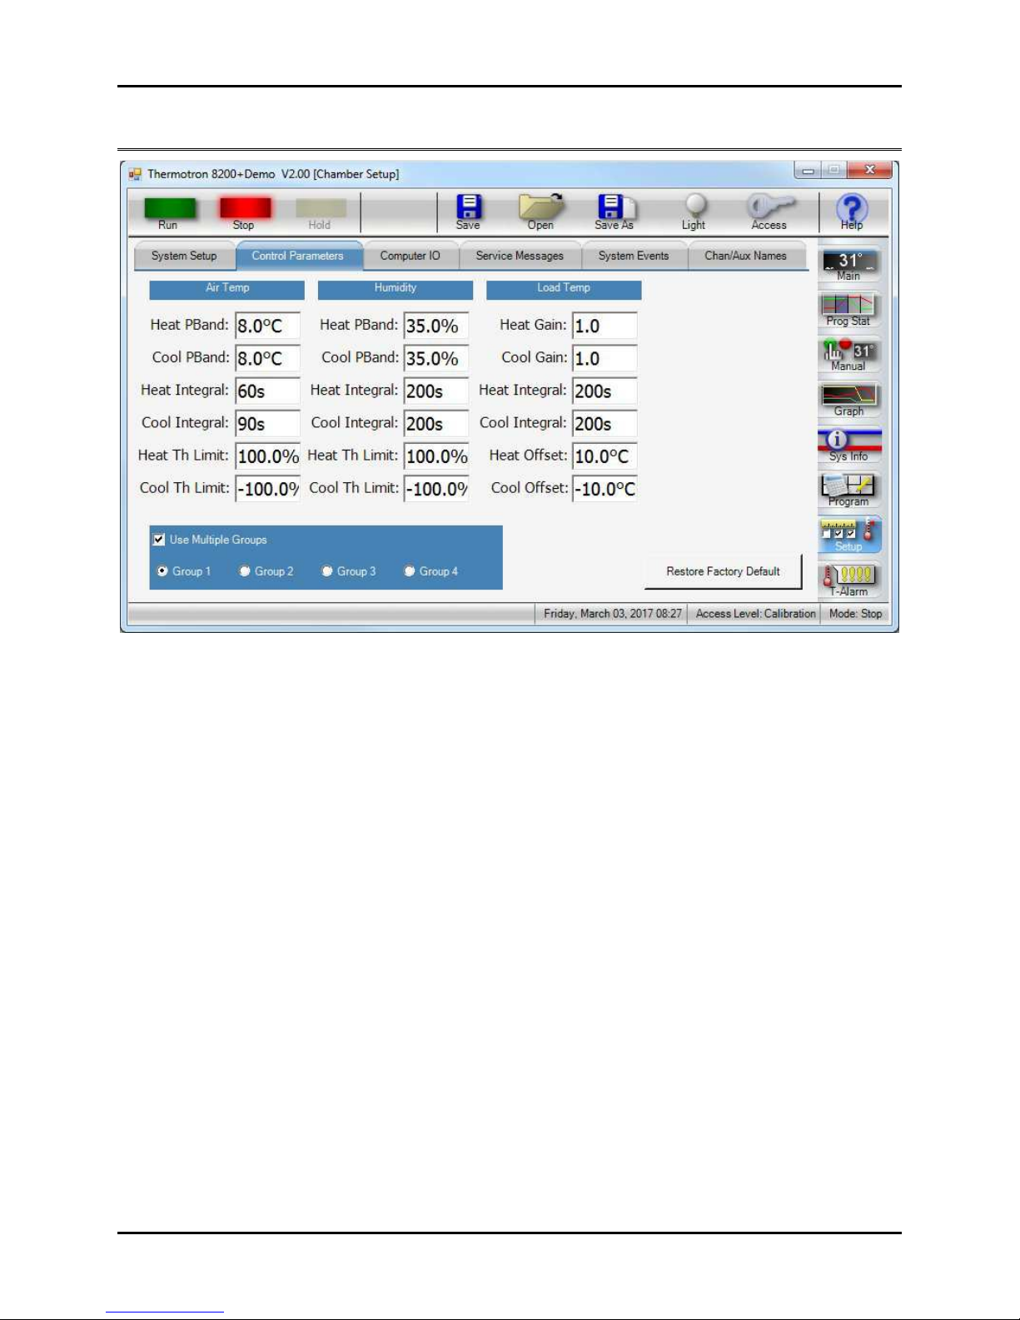Select the Group 4 radio button
The width and height of the screenshot is (1020, 1320).
[x=410, y=571]
